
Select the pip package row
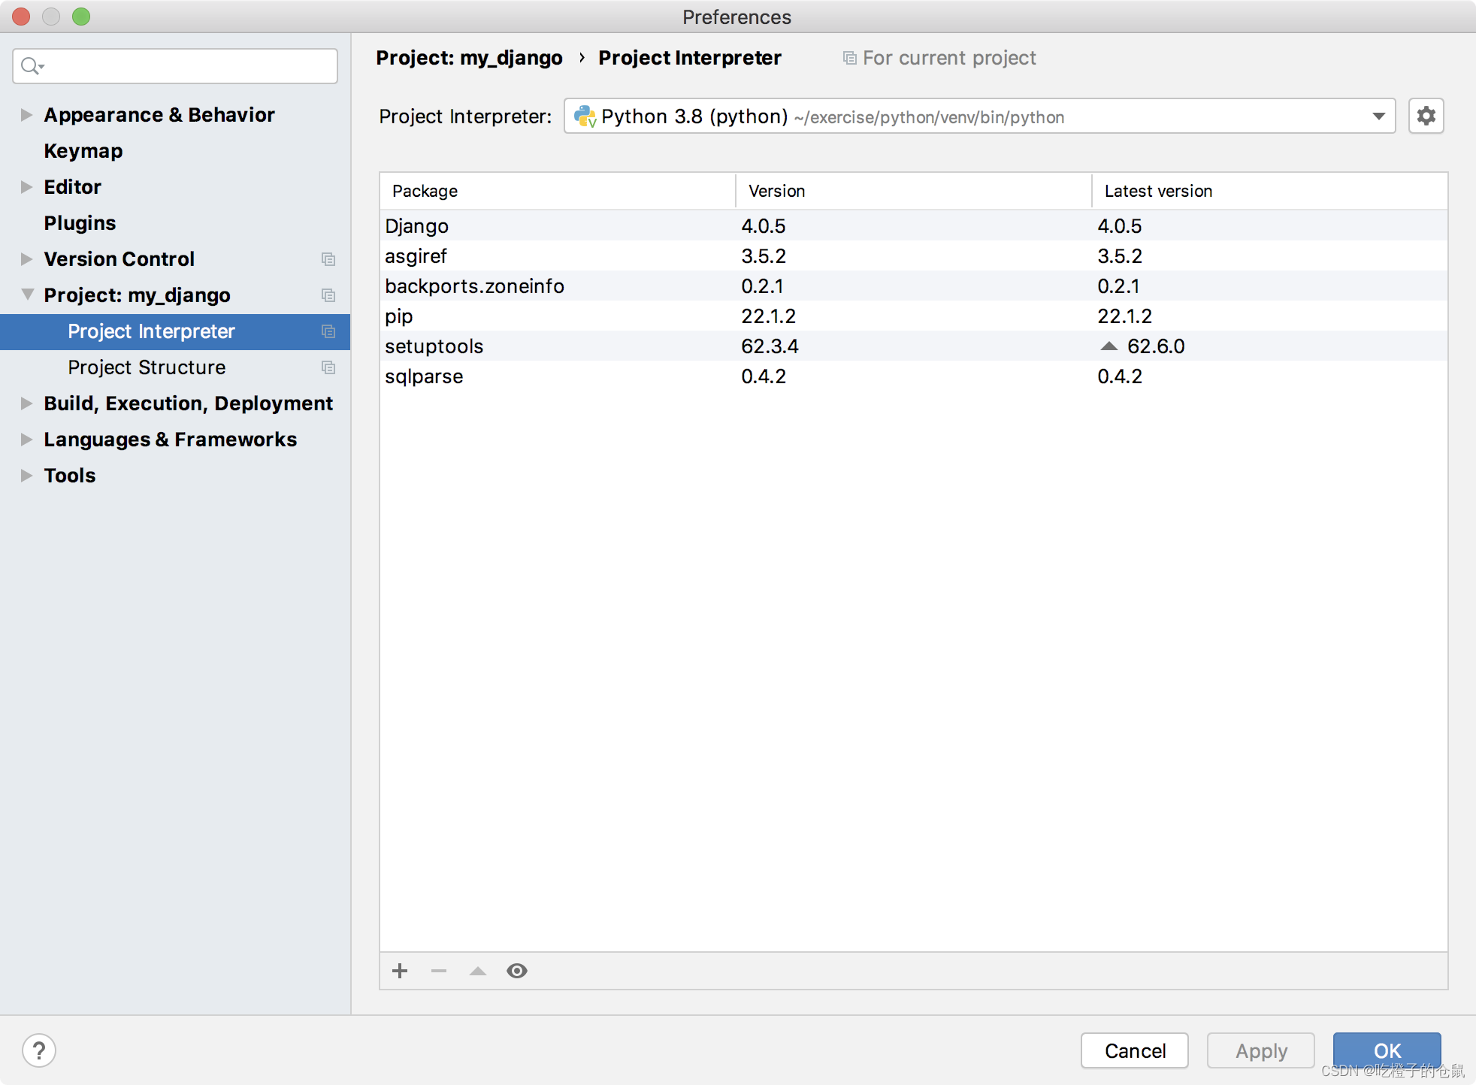pos(914,316)
